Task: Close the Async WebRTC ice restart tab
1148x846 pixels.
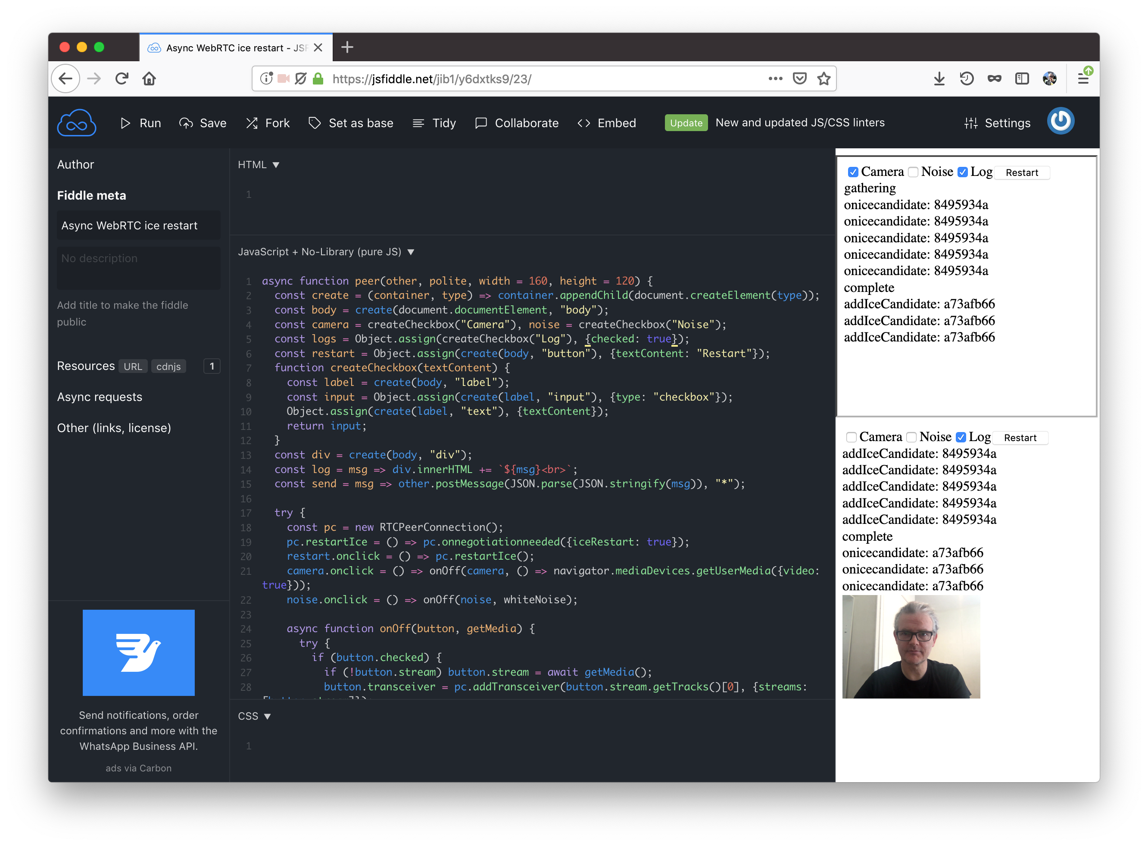Action: pyautogui.click(x=318, y=47)
